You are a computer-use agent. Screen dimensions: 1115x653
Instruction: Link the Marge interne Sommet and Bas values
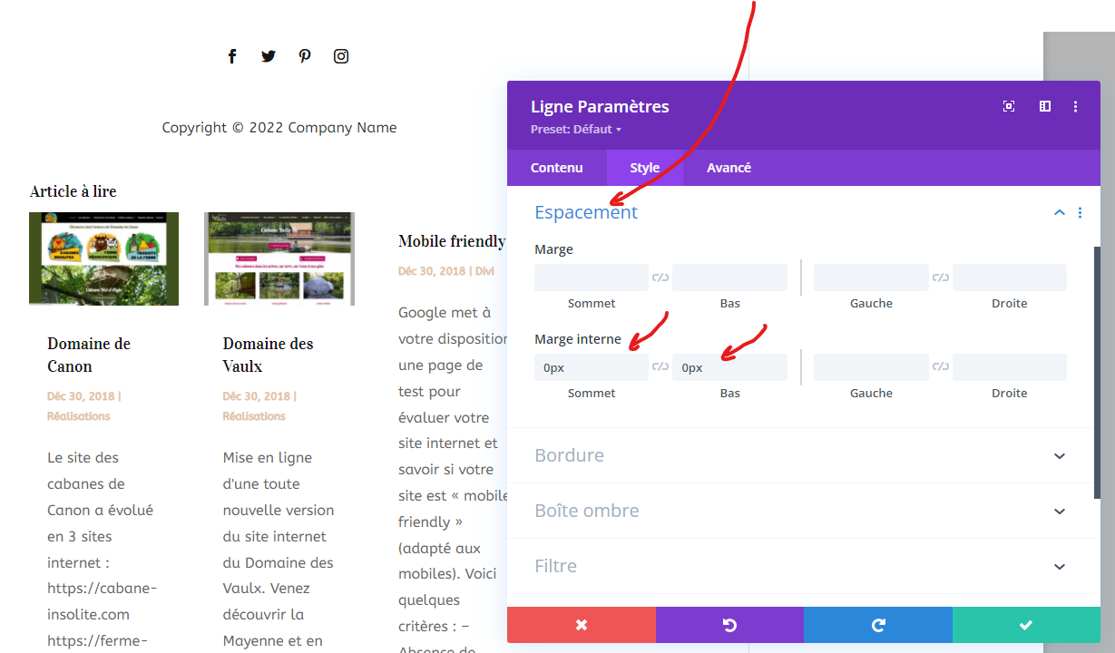click(x=660, y=367)
